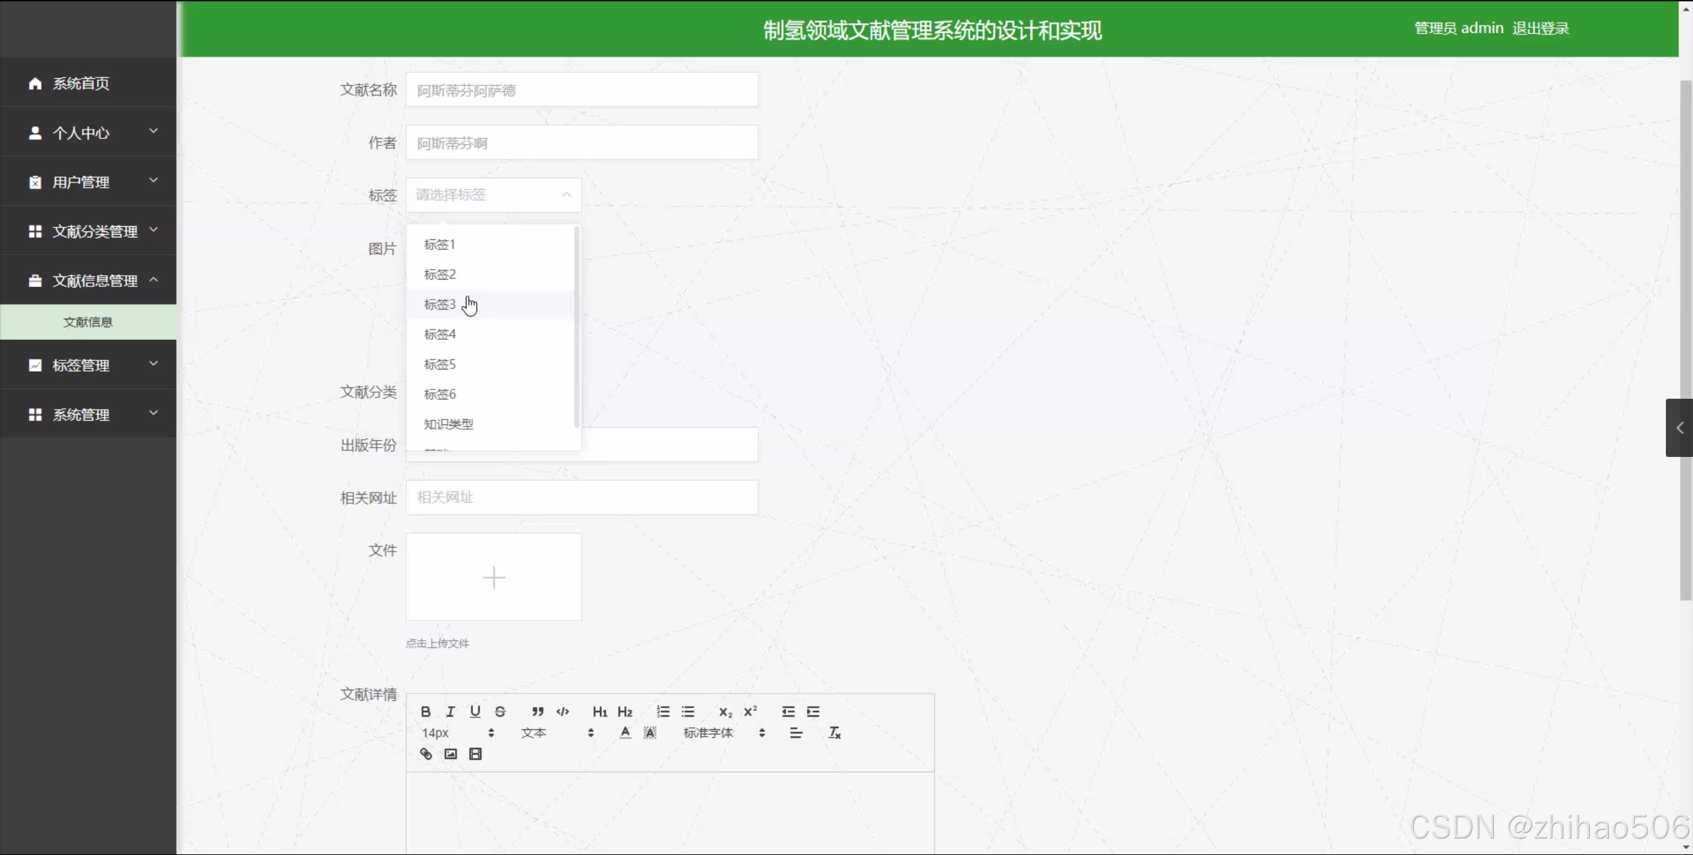Clear text formatting in the editor
This screenshot has width=1693, height=855.
click(x=834, y=733)
